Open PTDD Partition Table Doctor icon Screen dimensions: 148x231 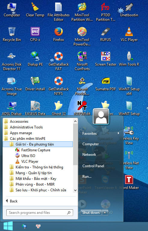click(x=106, y=12)
